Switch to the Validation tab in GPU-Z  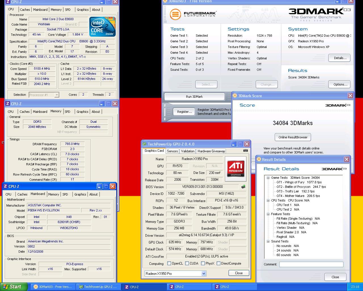click(x=187, y=151)
